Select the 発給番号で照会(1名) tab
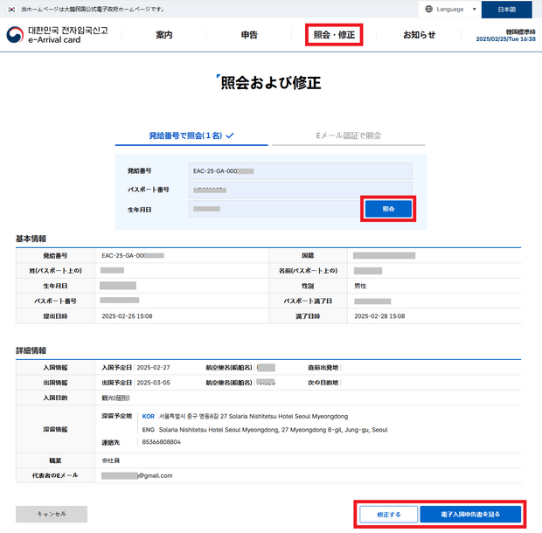This screenshot has height=533, width=542. pos(191,135)
